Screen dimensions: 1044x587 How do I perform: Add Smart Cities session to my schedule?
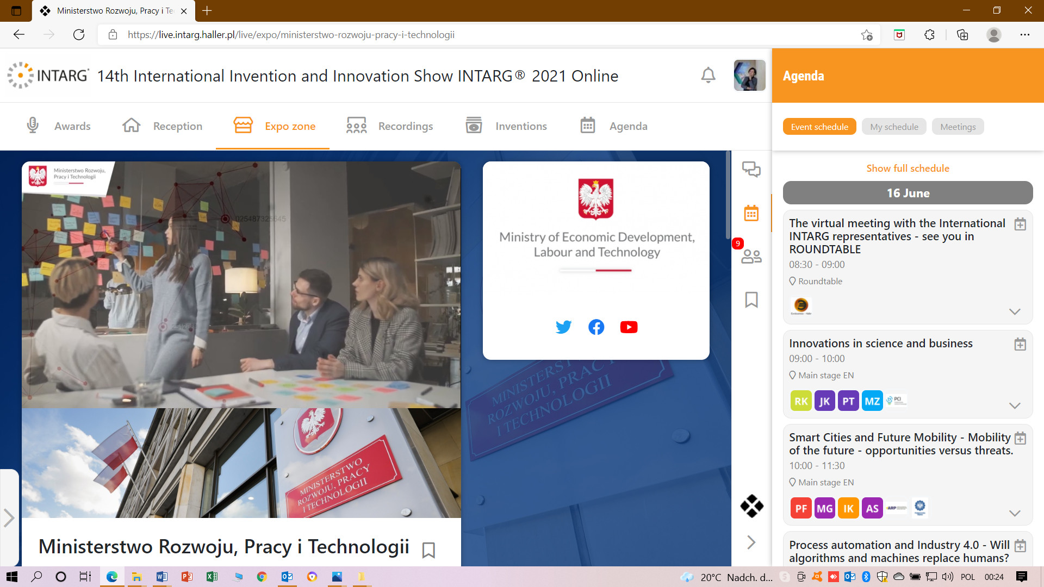[1020, 438]
